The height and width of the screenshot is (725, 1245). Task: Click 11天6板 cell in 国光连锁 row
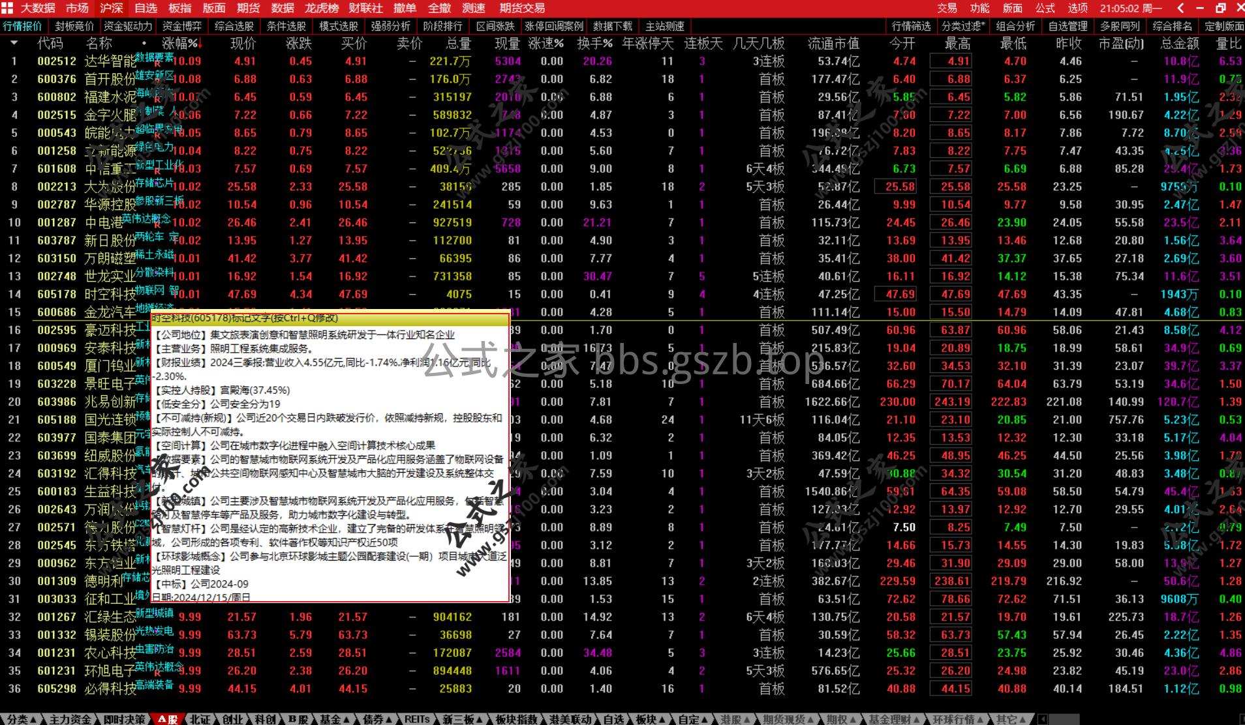point(761,420)
